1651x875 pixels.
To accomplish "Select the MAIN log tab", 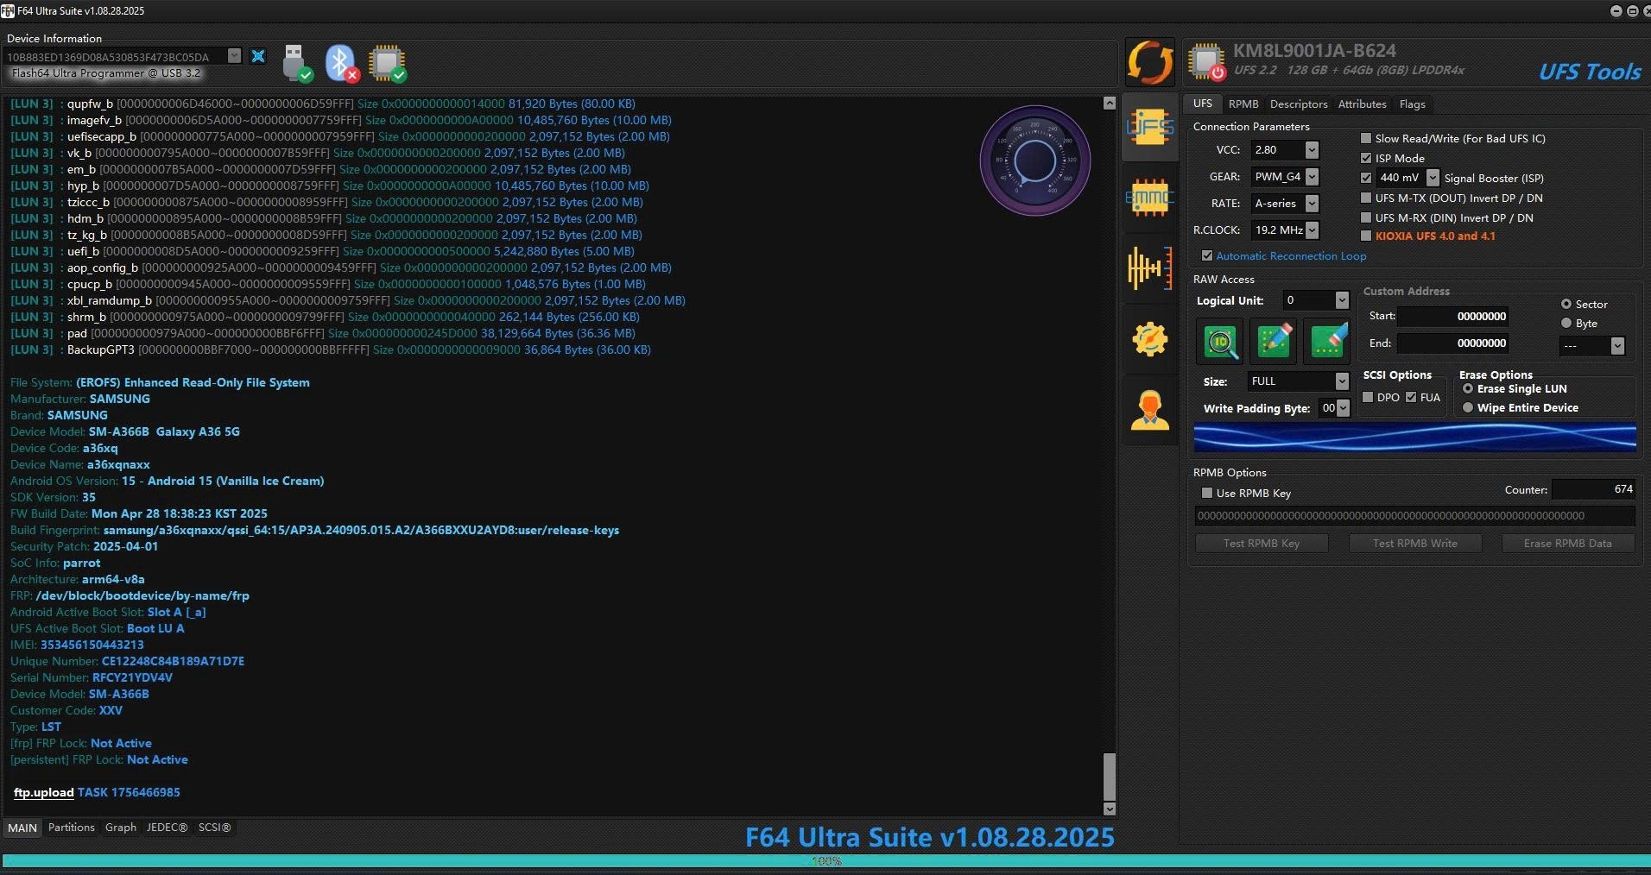I will point(22,828).
